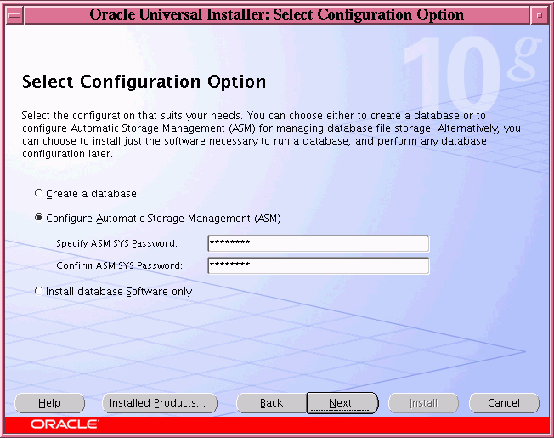
Task: Click into the Confirm ASM SYS Password field
Action: click(318, 266)
